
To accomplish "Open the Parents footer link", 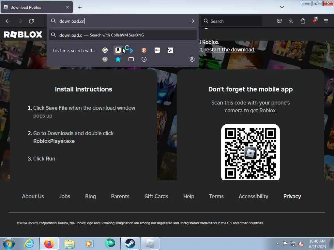I will 120,196.
